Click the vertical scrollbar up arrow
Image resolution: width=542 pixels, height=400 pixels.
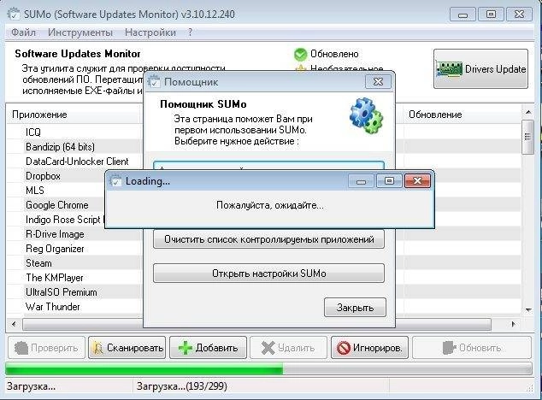coord(527,112)
